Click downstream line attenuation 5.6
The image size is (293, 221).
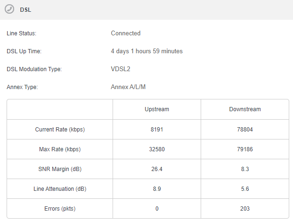coord(245,189)
